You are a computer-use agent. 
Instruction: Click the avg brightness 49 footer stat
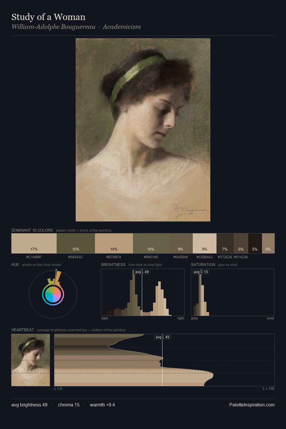point(29,405)
